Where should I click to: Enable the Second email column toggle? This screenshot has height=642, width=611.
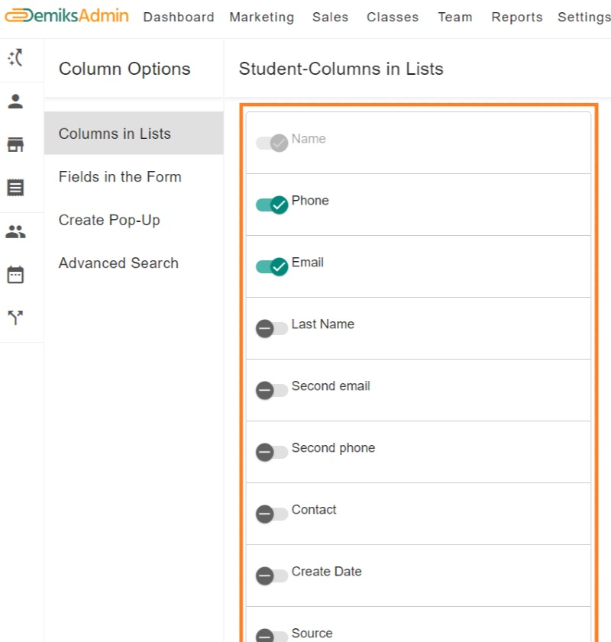tap(272, 390)
